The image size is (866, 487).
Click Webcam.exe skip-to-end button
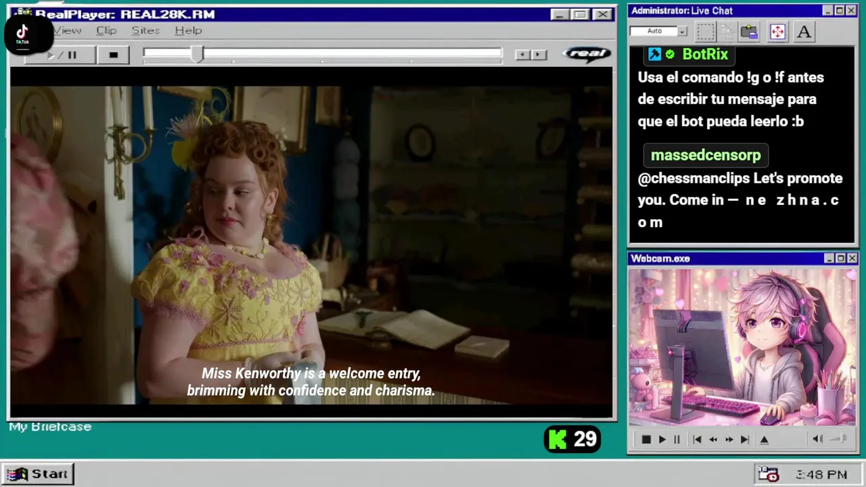(745, 440)
